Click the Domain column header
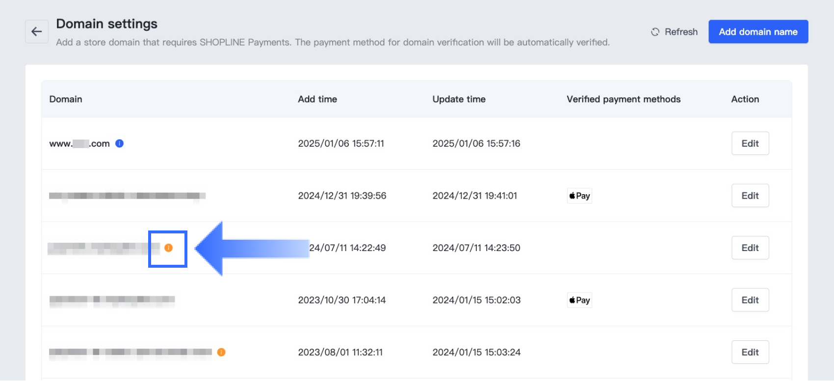Screen dimensions: 834x381 66,99
